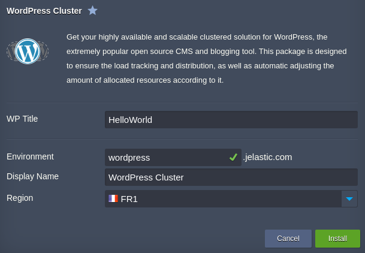Click the package description paragraph
Viewport: 365px width, 253px height.
click(201, 58)
